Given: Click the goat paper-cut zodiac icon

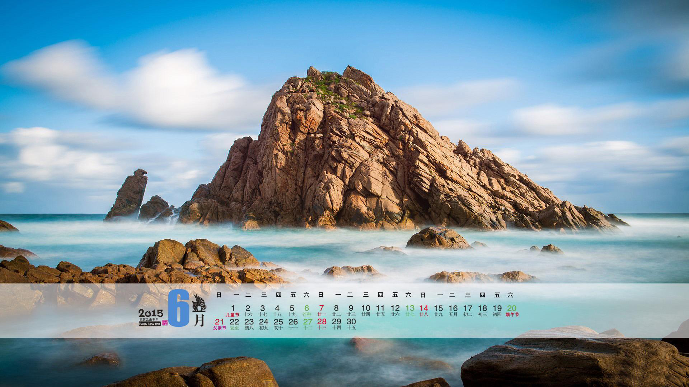Looking at the screenshot, I should click(199, 303).
